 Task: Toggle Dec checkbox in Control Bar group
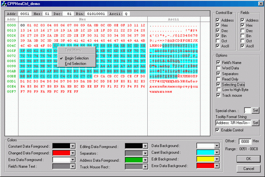pyautogui.click(x=218, y=31)
